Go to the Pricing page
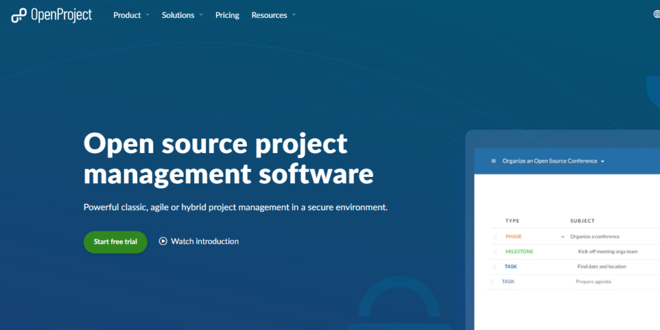The width and height of the screenshot is (660, 330). click(228, 15)
